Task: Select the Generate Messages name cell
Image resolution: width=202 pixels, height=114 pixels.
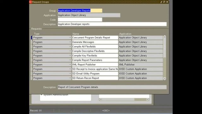Action: (x=95, y=42)
